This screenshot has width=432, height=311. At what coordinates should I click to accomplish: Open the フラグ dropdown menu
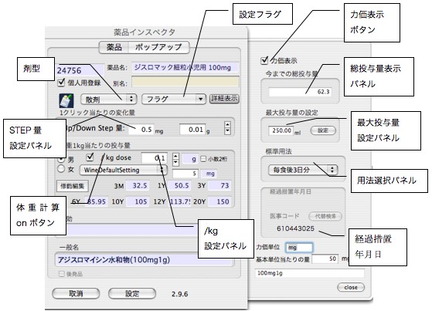pos(174,99)
